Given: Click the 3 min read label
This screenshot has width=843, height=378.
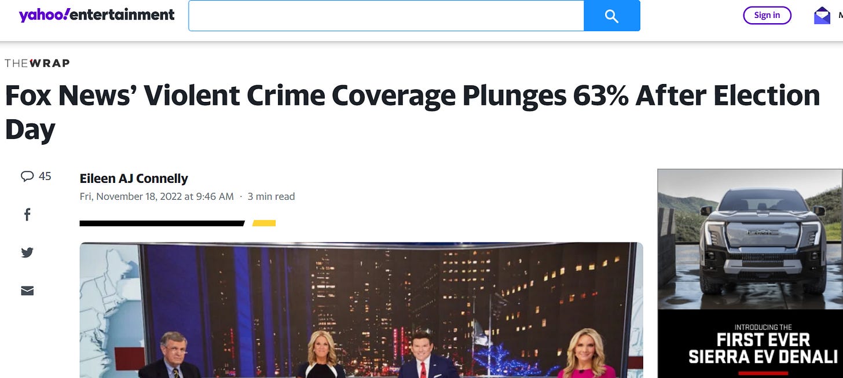Looking at the screenshot, I should tap(271, 196).
